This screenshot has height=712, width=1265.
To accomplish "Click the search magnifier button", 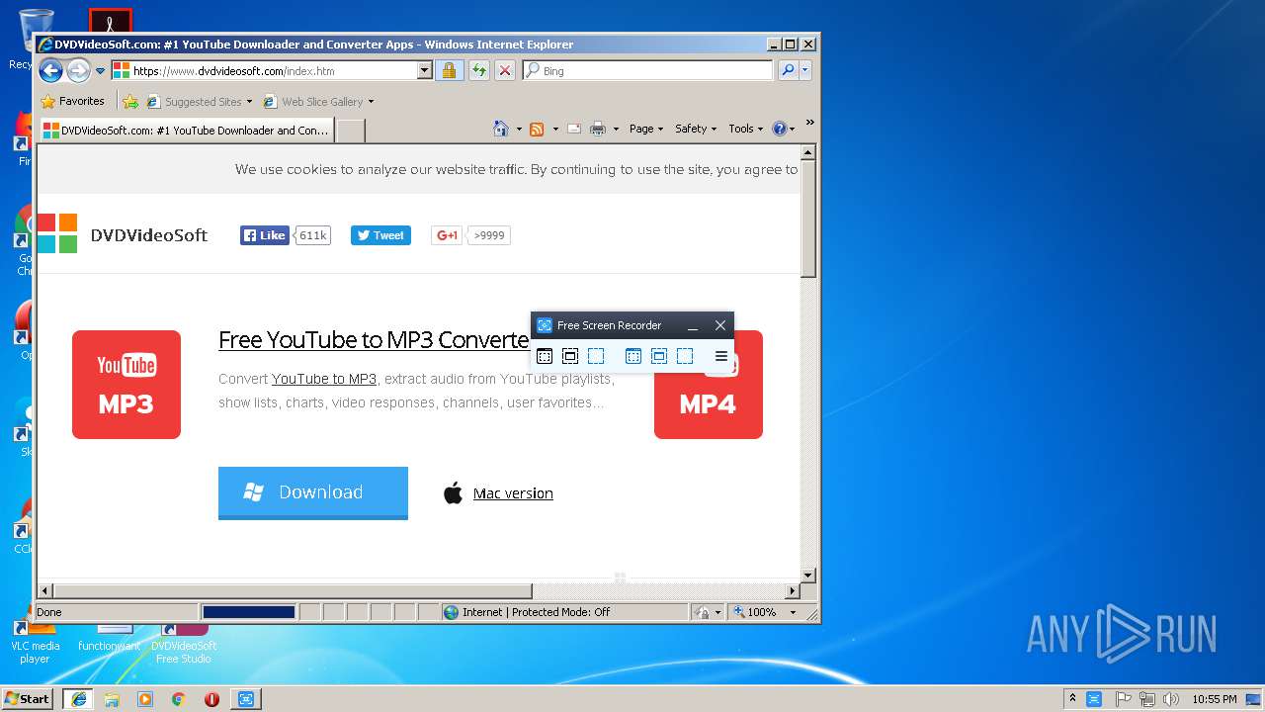I will (788, 70).
